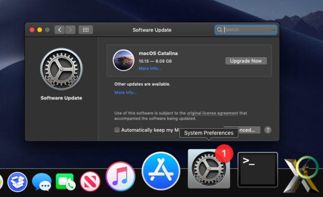
Task: Go back with the left chevron button
Action: coord(59,30)
